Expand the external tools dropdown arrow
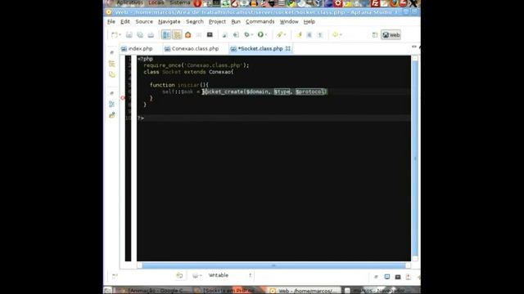 pyautogui.click(x=285, y=34)
